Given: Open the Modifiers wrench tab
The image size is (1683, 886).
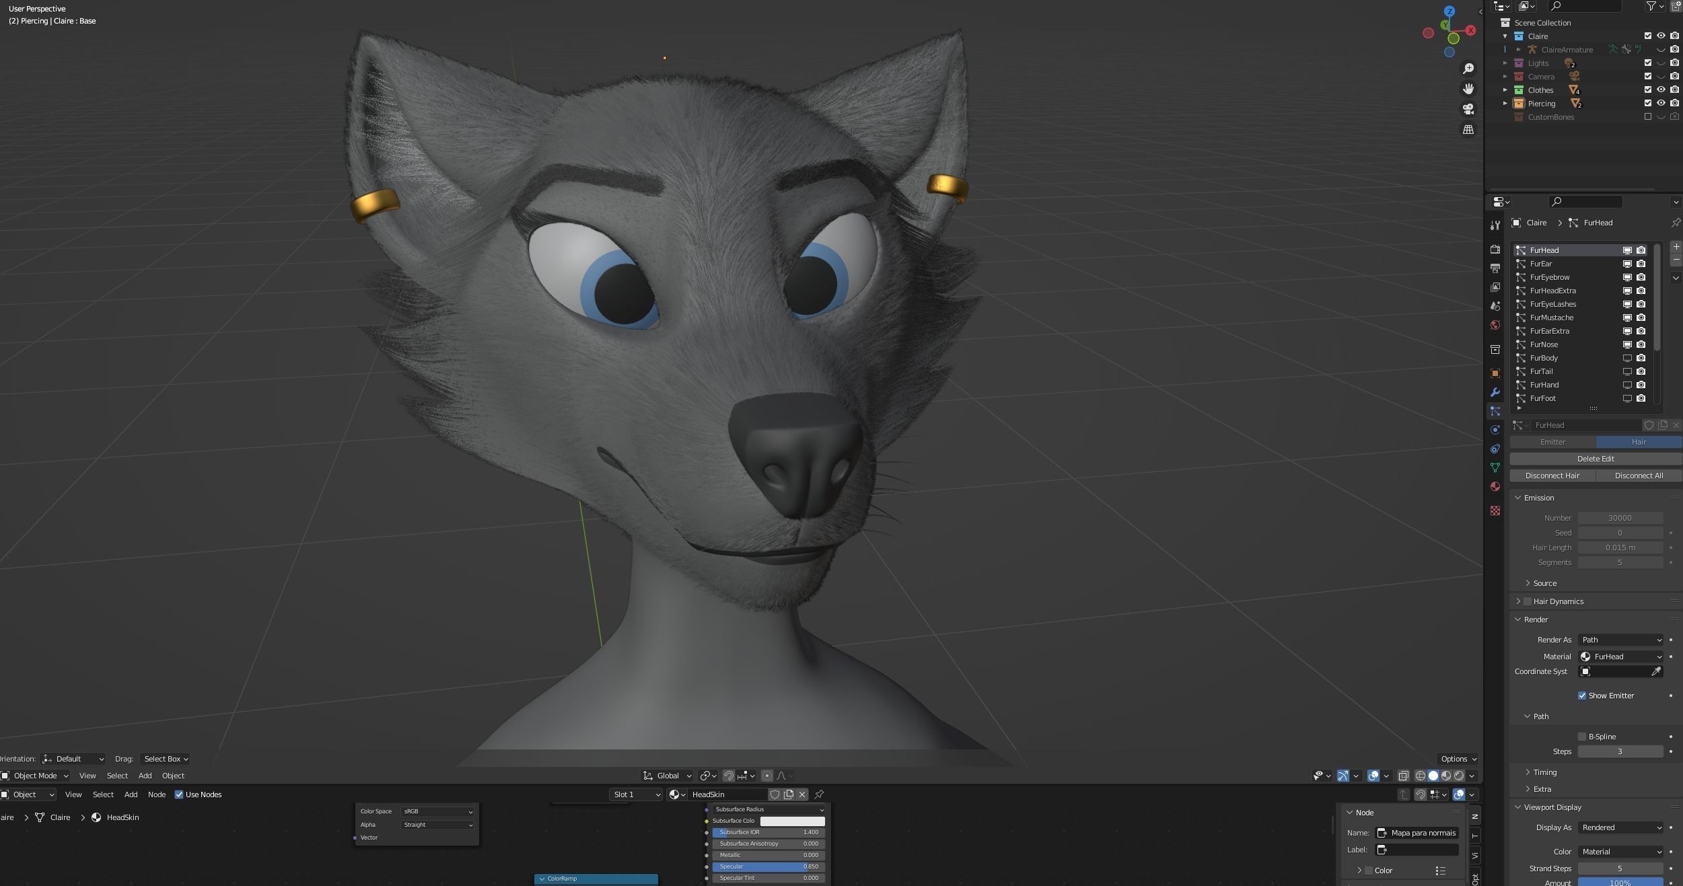Looking at the screenshot, I should (x=1495, y=392).
